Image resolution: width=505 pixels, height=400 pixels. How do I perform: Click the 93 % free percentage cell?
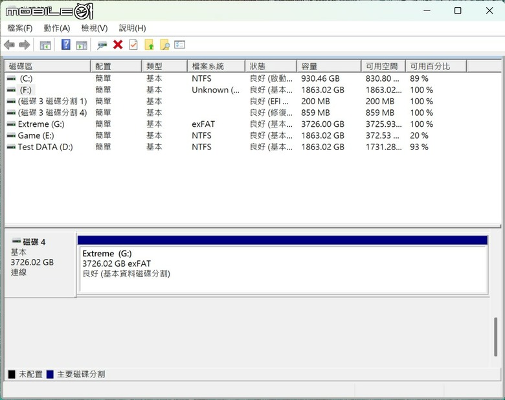pyautogui.click(x=419, y=147)
